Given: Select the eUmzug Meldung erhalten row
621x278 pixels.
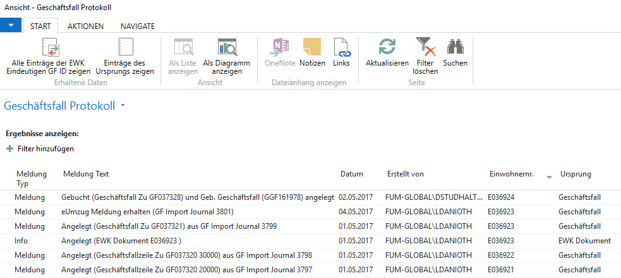Looking at the screenshot, I should pos(311,212).
